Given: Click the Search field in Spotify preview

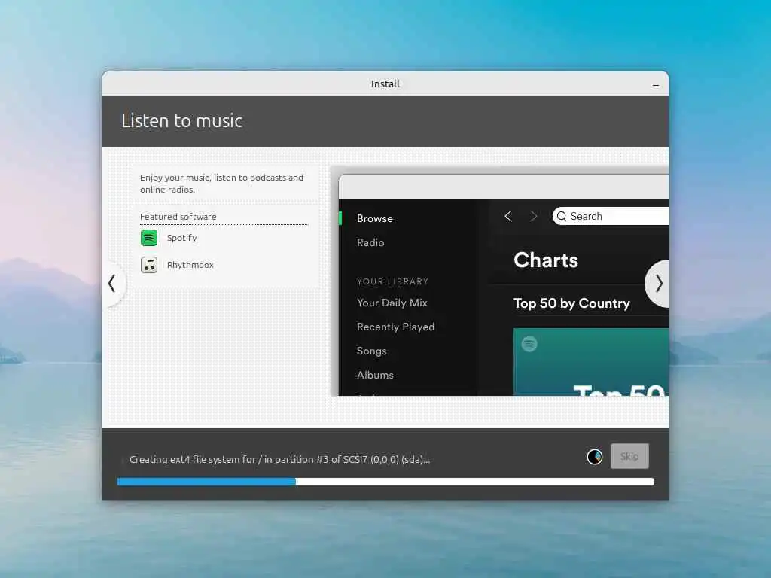Looking at the screenshot, I should [x=610, y=216].
